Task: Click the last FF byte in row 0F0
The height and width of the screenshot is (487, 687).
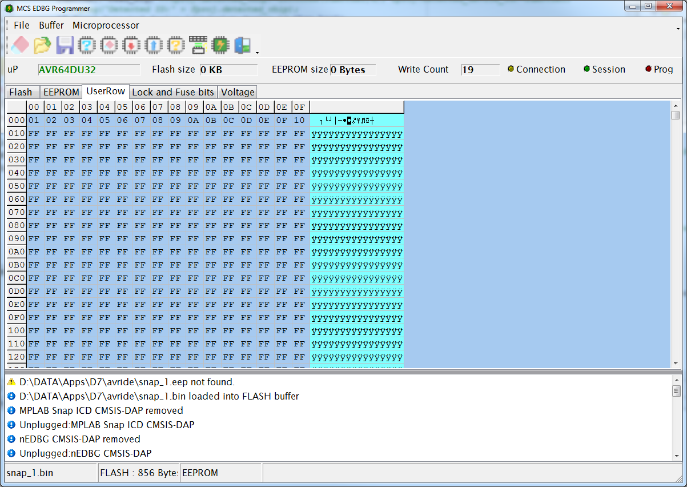Action: [299, 317]
